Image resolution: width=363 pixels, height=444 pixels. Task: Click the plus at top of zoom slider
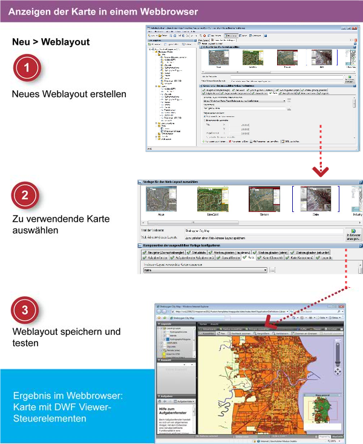(x=338, y=344)
